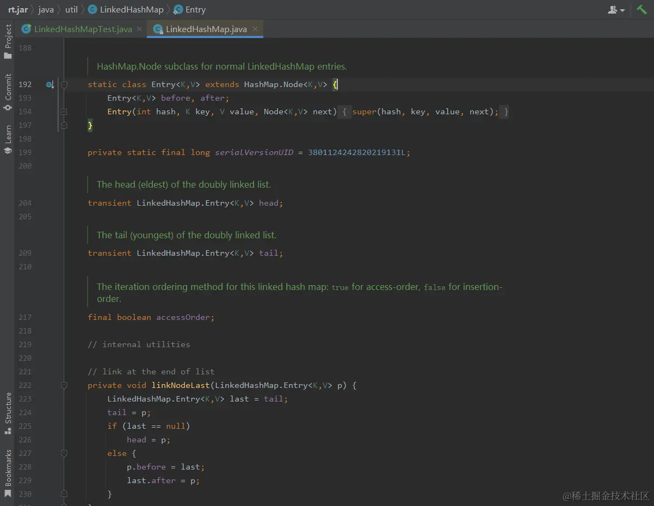Viewport: 654px width, 506px height.
Task: Select Entry in the navigation breadcrumb
Action: point(195,10)
